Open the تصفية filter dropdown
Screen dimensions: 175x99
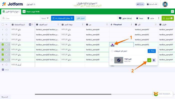click(x=45, y=18)
